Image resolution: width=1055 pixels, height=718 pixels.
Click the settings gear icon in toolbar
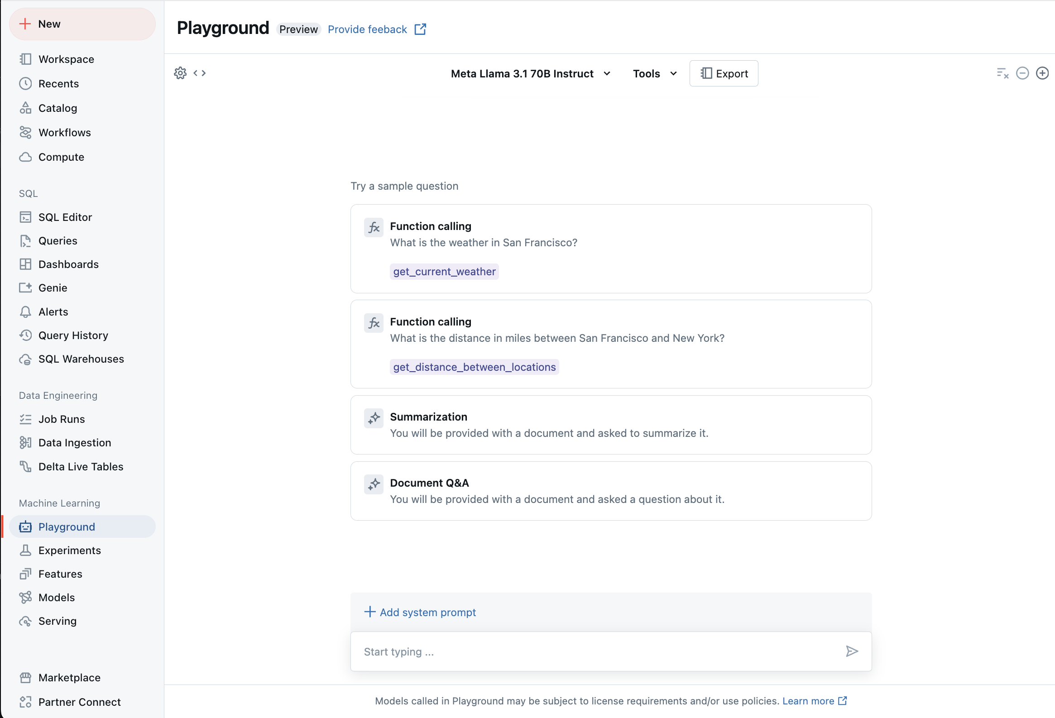point(179,74)
